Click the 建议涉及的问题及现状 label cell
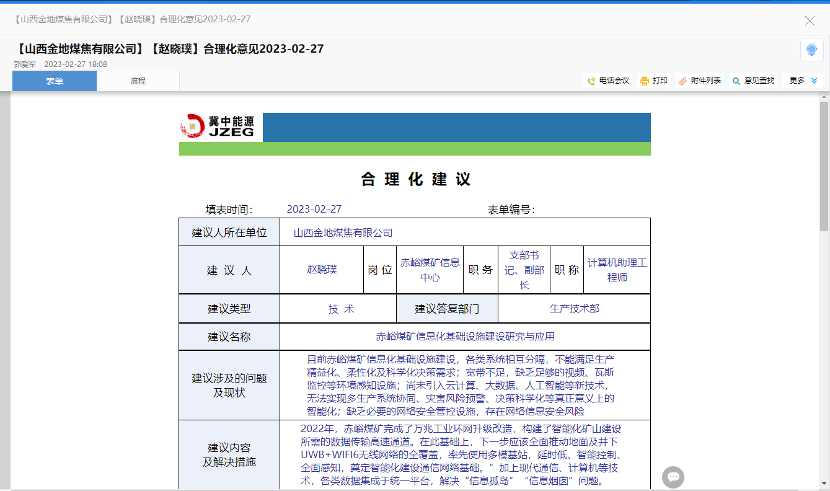830x491 pixels. coord(229,386)
